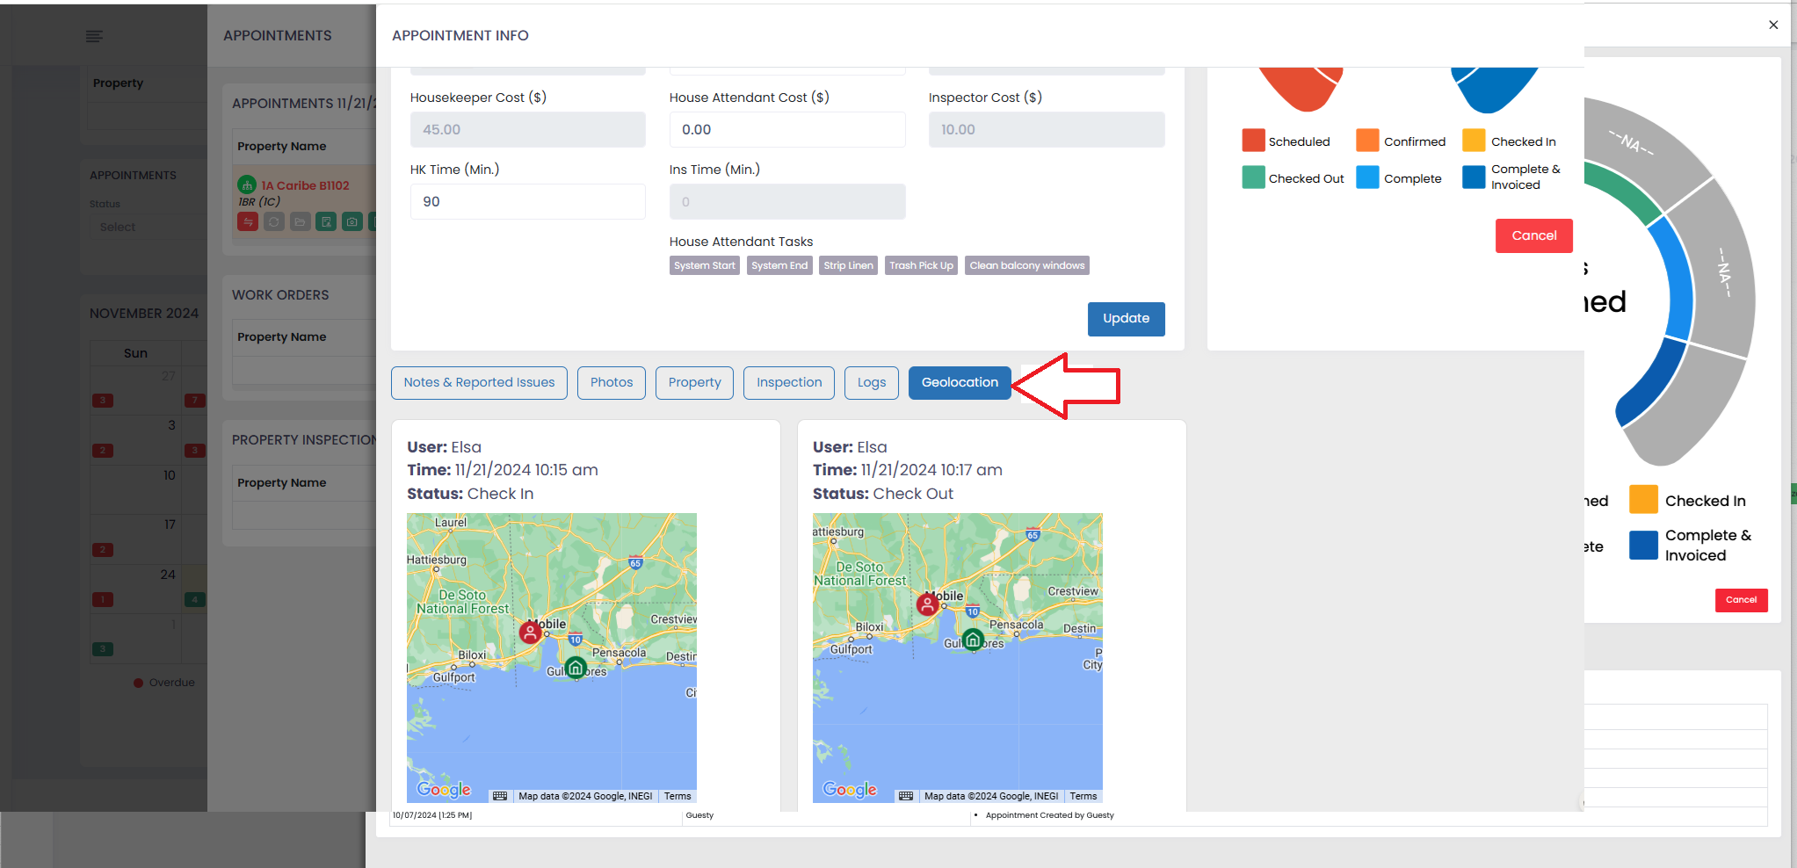1797x868 pixels.
Task: Switch to the Inspection tab
Action: coord(788,382)
